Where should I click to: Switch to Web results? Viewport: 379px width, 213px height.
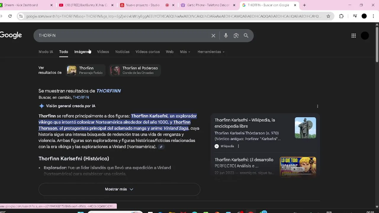point(170,52)
